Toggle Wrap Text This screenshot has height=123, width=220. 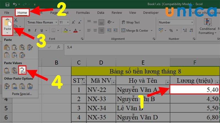(130, 22)
